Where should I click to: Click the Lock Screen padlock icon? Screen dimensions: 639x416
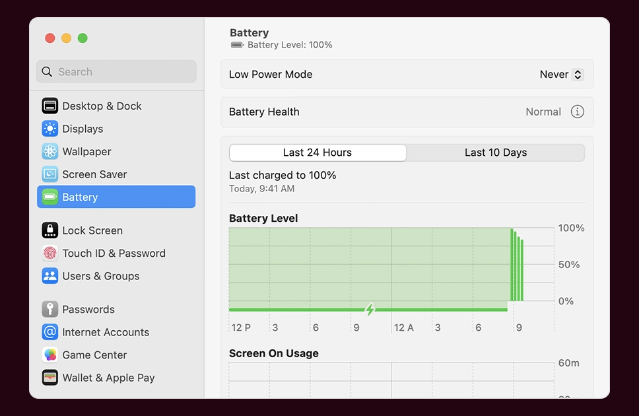pos(50,230)
